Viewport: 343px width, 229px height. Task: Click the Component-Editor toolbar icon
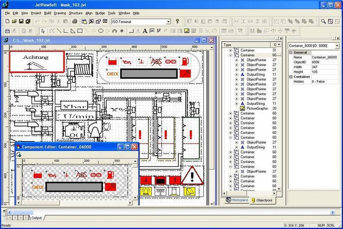(x=19, y=155)
